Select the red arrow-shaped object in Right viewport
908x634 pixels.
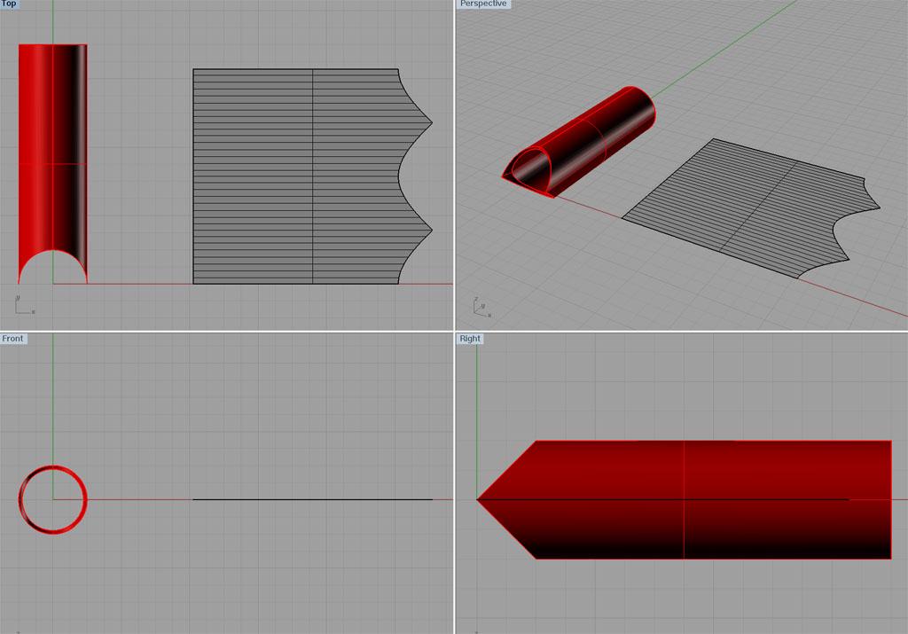click(684, 500)
